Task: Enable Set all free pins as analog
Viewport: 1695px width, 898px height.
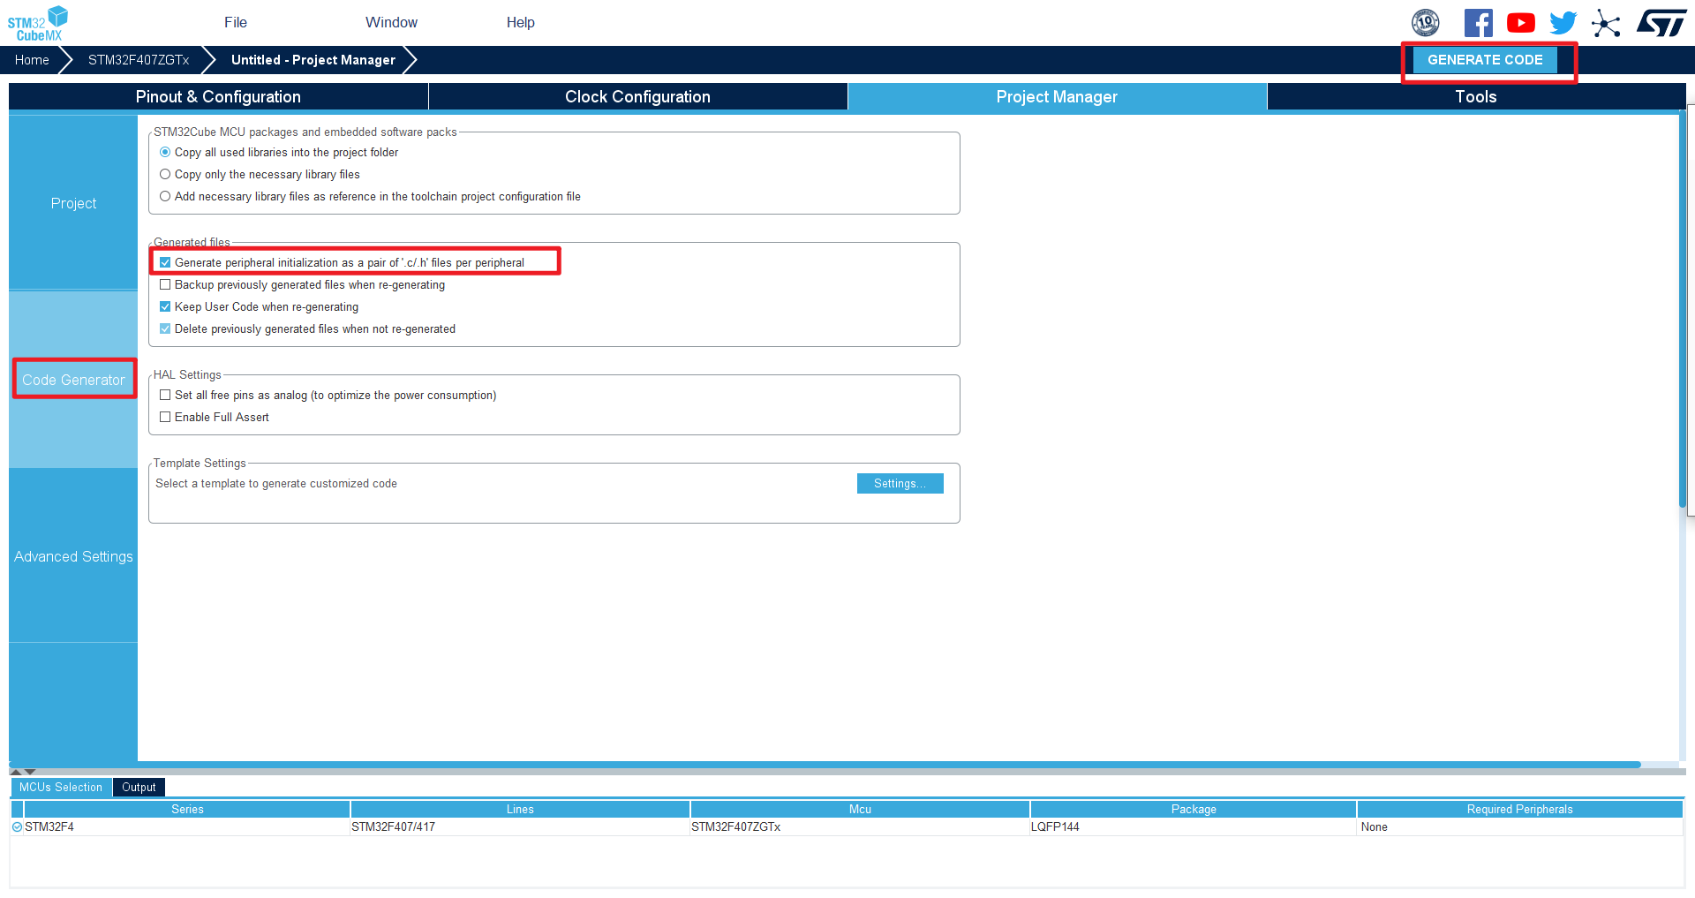Action: tap(165, 396)
